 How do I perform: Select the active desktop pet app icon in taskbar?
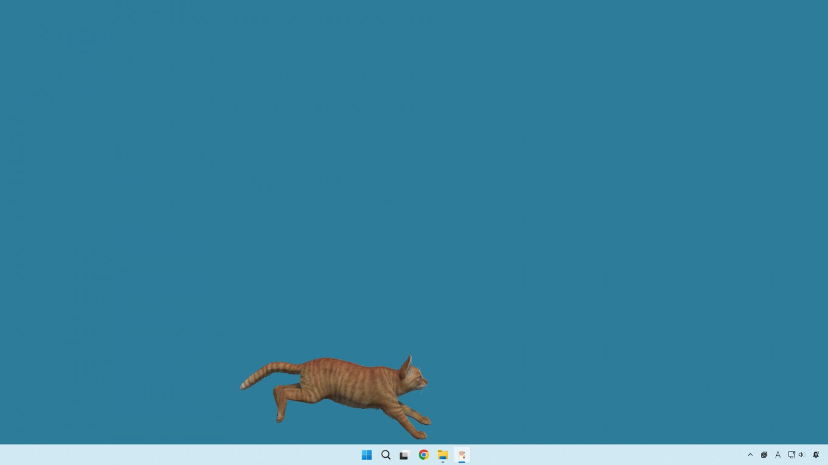462,455
